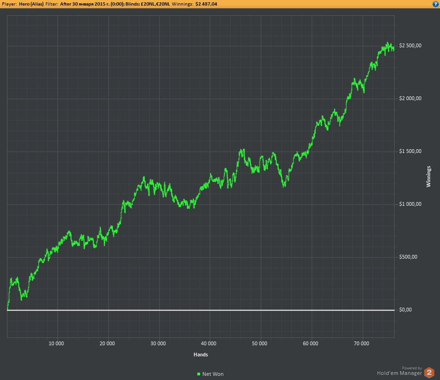Click the 10 000 hands axis label
This screenshot has height=380, width=440.
56,343
